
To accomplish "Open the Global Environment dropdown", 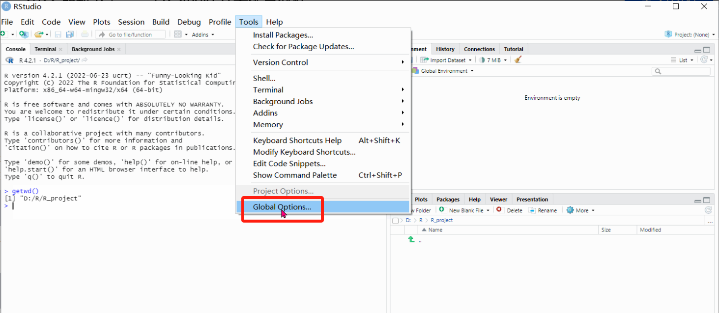I will click(472, 71).
